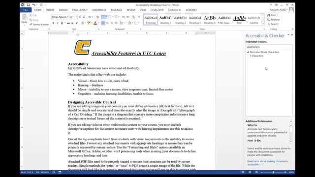Clear all formatting with the eraser icon

tap(97, 17)
